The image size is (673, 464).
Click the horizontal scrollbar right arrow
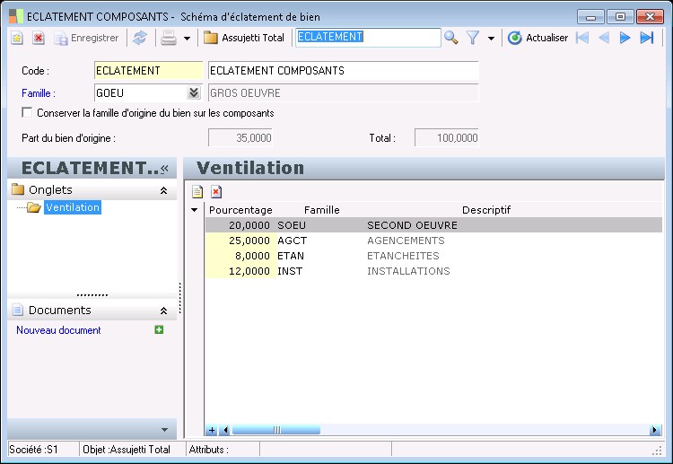click(x=655, y=430)
